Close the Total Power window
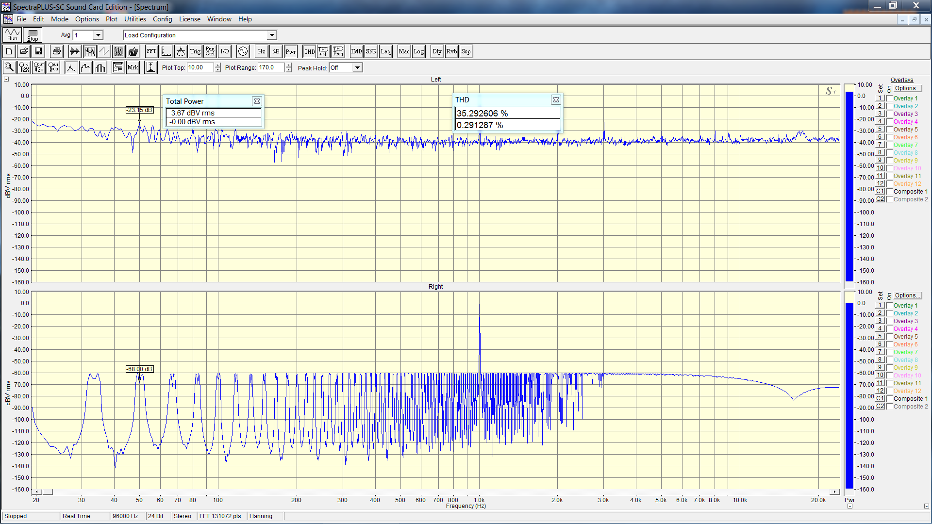Screen dimensions: 932x524 pyautogui.click(x=257, y=101)
